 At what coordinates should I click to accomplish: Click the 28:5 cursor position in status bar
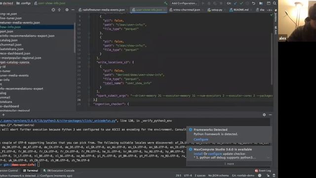(178, 176)
